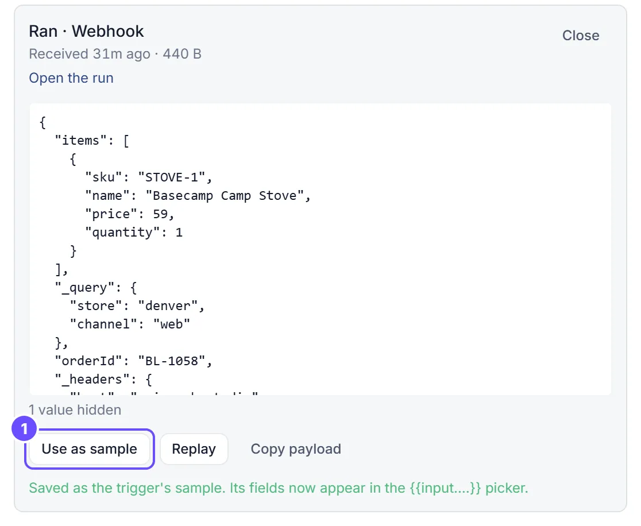The width and height of the screenshot is (641, 526).
Task: Click the "orderId": "BL-1058" line
Action: coord(134,361)
